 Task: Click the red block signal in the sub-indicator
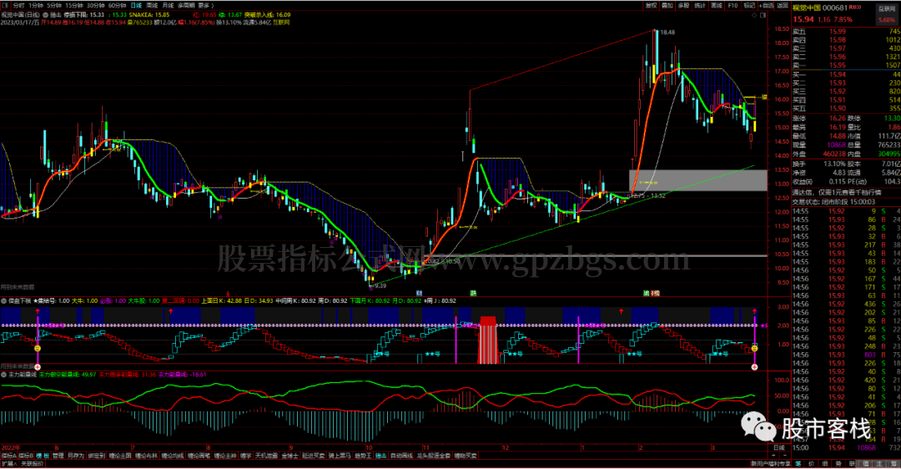(x=488, y=340)
